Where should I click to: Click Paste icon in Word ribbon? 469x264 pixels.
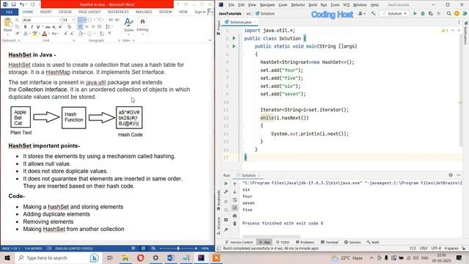7,23
